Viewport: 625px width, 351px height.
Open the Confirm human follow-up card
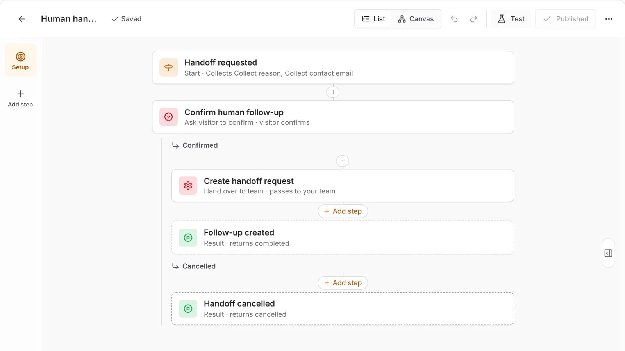click(333, 117)
